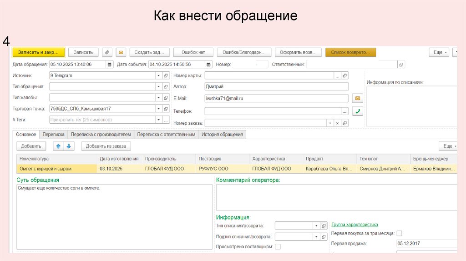Click the Записать и закрыть button

(39, 52)
